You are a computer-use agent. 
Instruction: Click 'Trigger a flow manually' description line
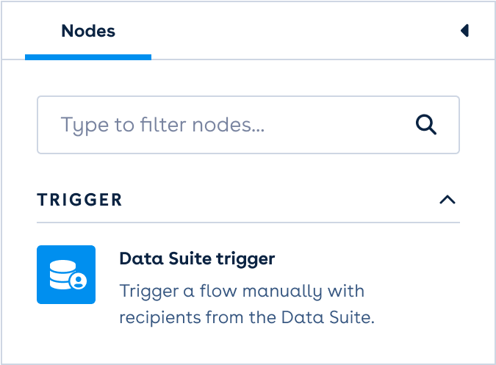tap(241, 292)
